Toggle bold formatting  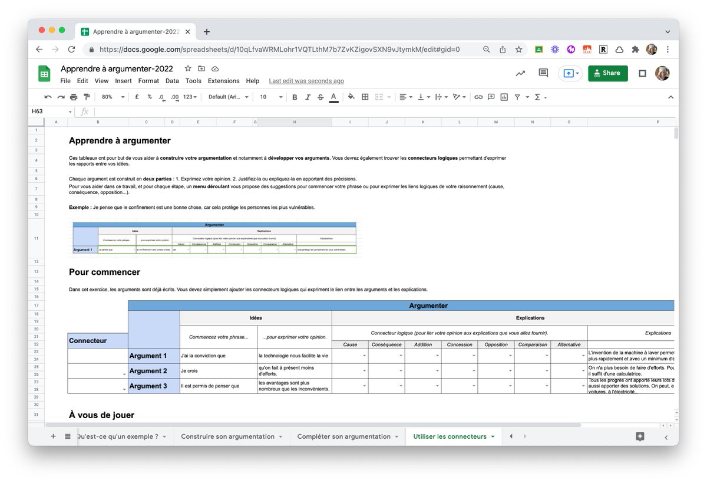[294, 97]
